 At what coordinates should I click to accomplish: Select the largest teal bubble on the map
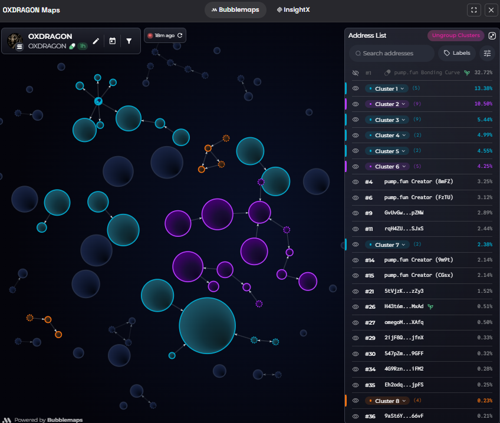point(208,326)
